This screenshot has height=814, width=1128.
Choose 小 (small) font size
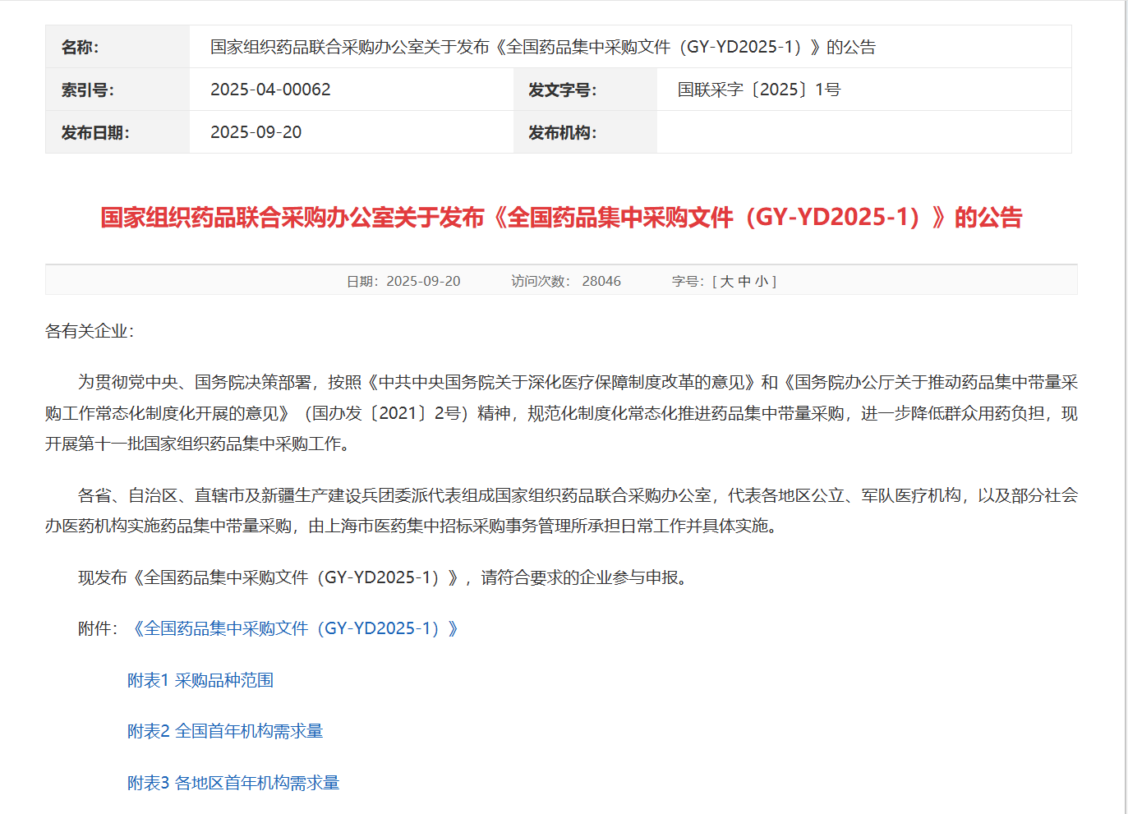762,282
